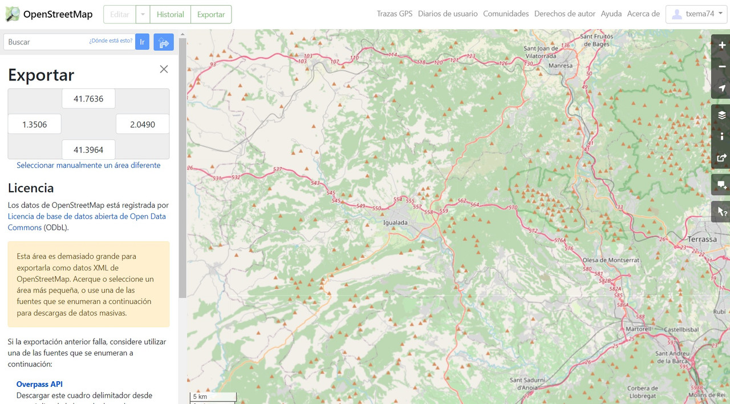Go to Comunidades page
730x404 pixels.
(506, 14)
